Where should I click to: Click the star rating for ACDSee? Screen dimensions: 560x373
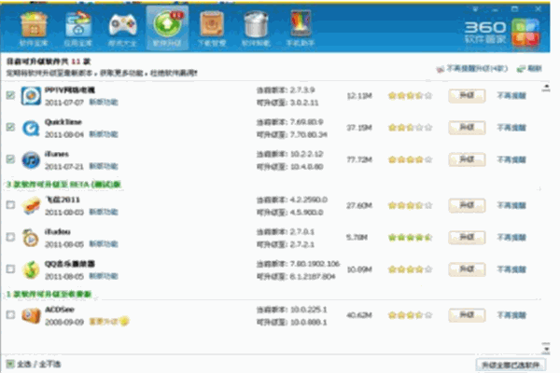(x=410, y=315)
